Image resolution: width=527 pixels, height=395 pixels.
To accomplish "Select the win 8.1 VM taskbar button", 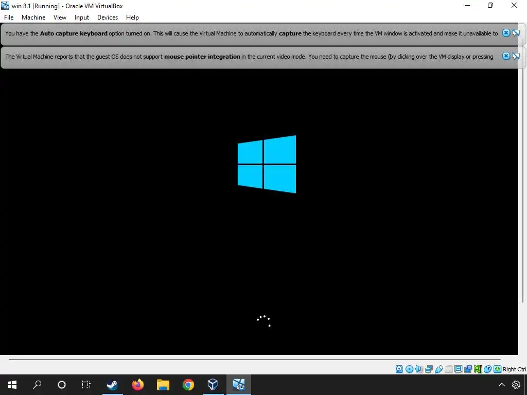I will pyautogui.click(x=239, y=385).
